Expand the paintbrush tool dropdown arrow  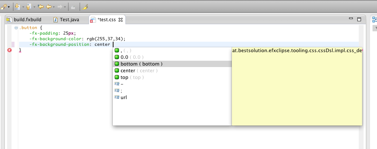coord(9,7)
